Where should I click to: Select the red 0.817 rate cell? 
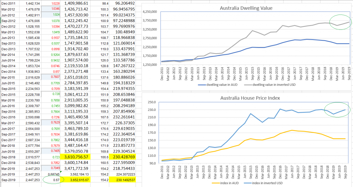(x=56, y=72)
